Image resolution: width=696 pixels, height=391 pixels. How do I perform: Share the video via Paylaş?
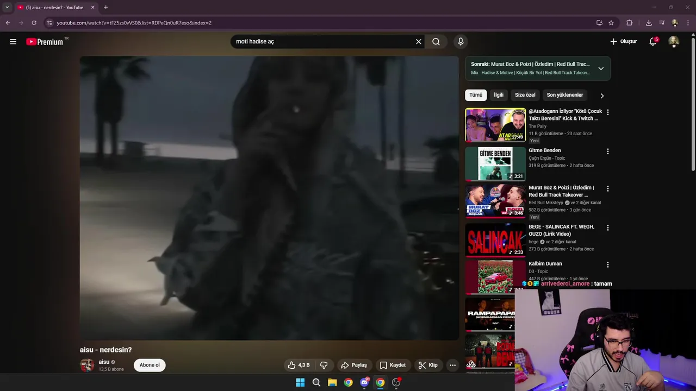pos(354,365)
